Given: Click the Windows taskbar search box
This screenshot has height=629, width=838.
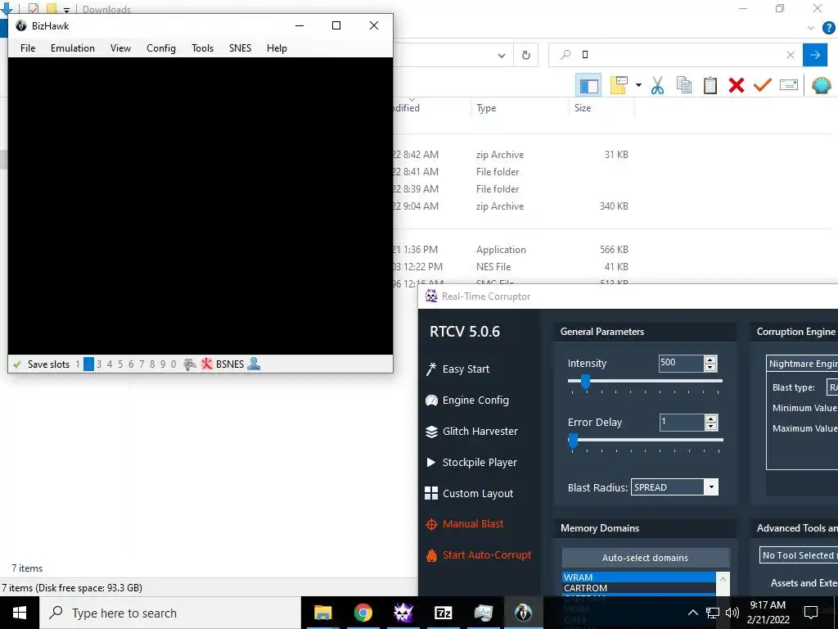Looking at the screenshot, I should [171, 613].
